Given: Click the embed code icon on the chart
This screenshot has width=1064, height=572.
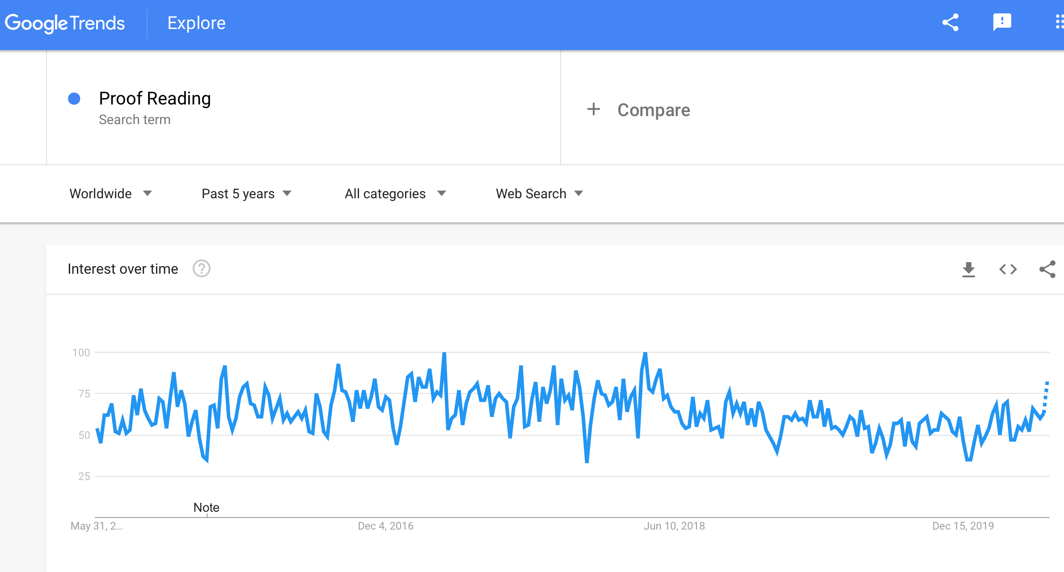Looking at the screenshot, I should [x=1008, y=269].
